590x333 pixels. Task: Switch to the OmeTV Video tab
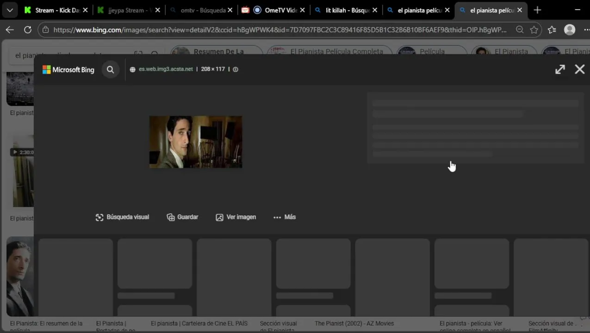274,10
